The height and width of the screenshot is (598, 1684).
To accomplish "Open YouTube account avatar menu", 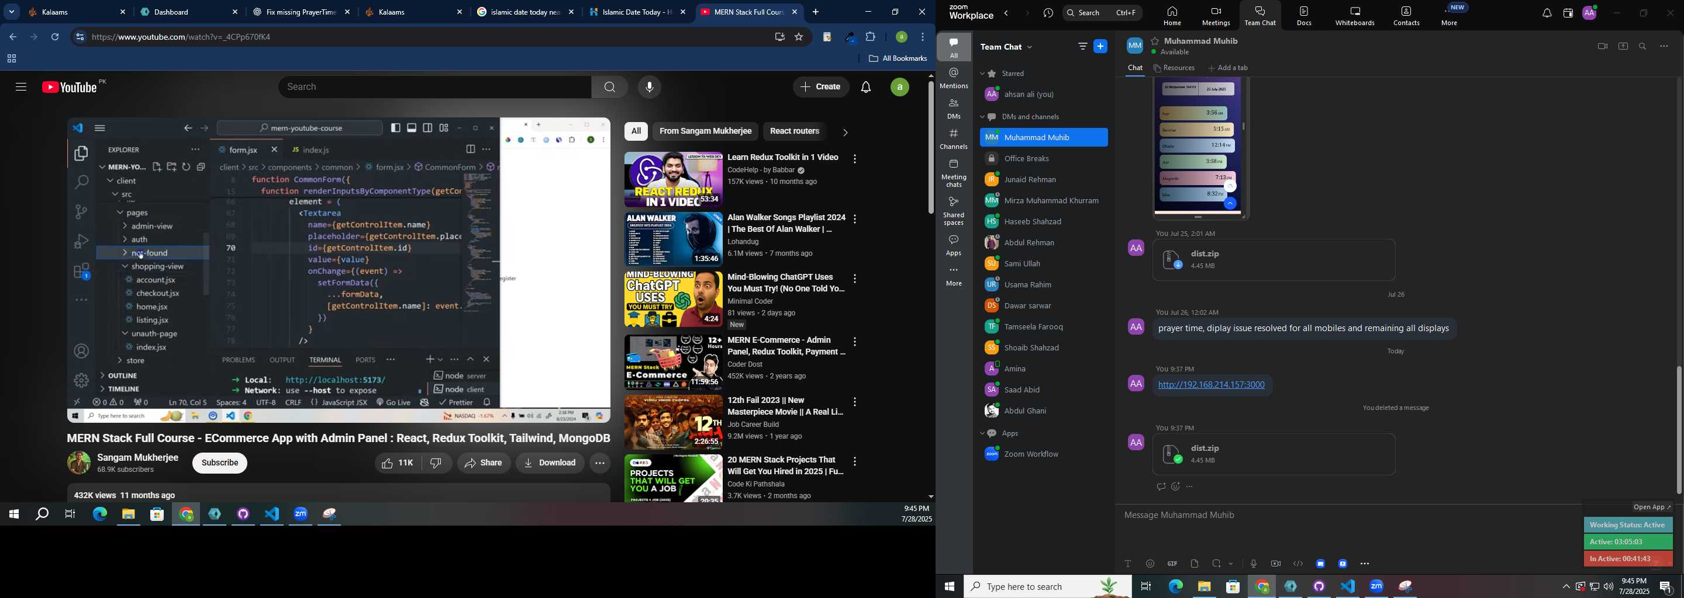I will pos(900,87).
